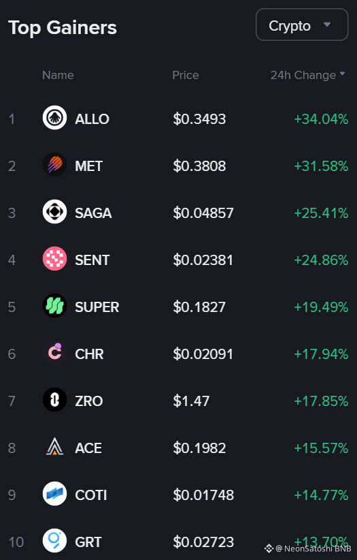This screenshot has height=560, width=357.
Task: Sort by the Price column header
Action: [x=186, y=75]
